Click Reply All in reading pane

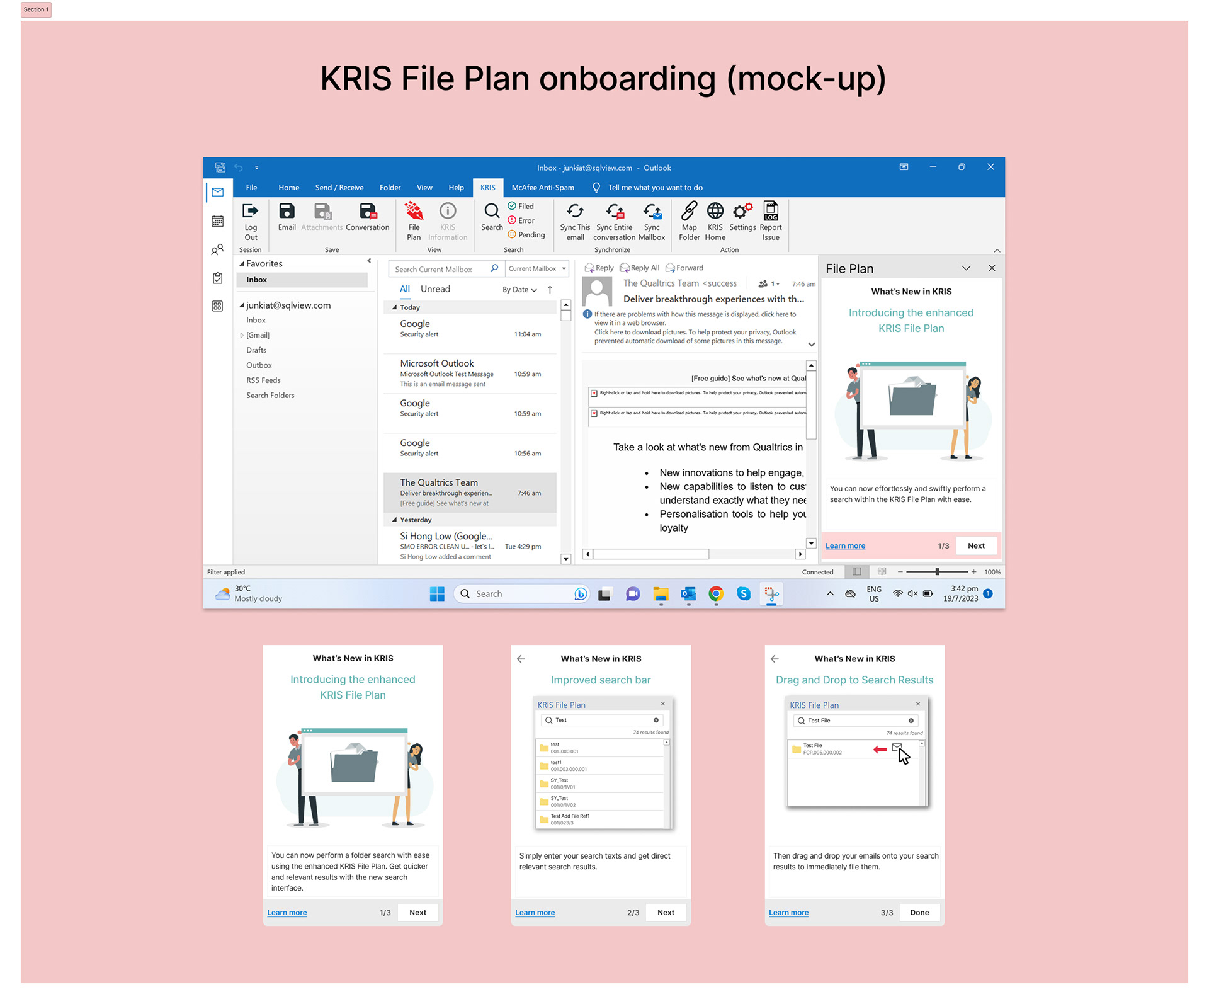pos(640,268)
